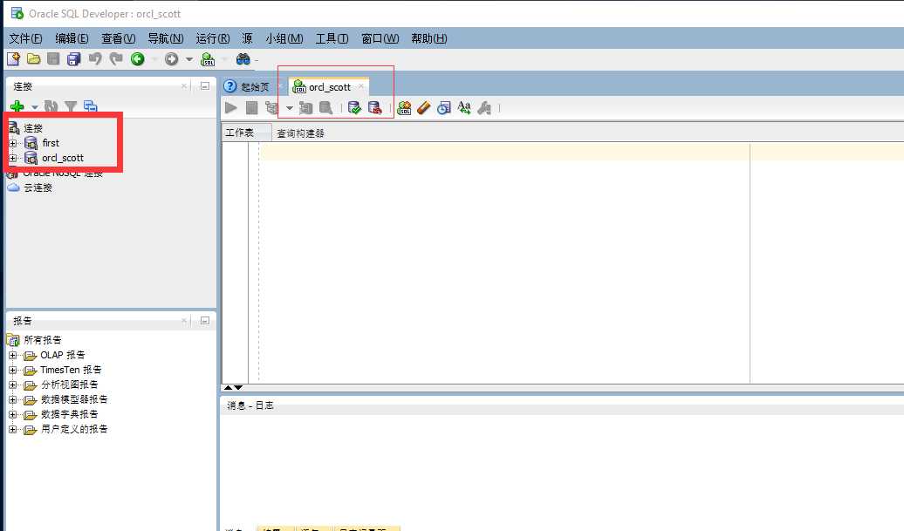Click the Open folder icon
This screenshot has width=904, height=531.
(33, 58)
